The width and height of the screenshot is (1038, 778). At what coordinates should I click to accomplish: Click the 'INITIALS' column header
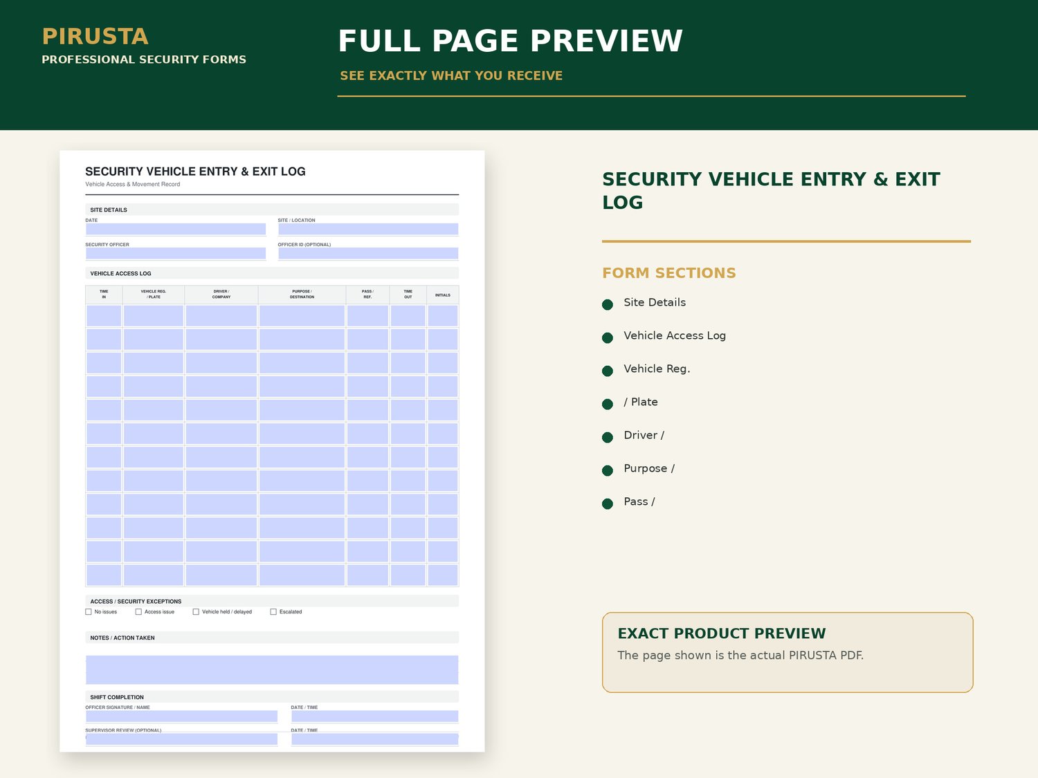[443, 295]
